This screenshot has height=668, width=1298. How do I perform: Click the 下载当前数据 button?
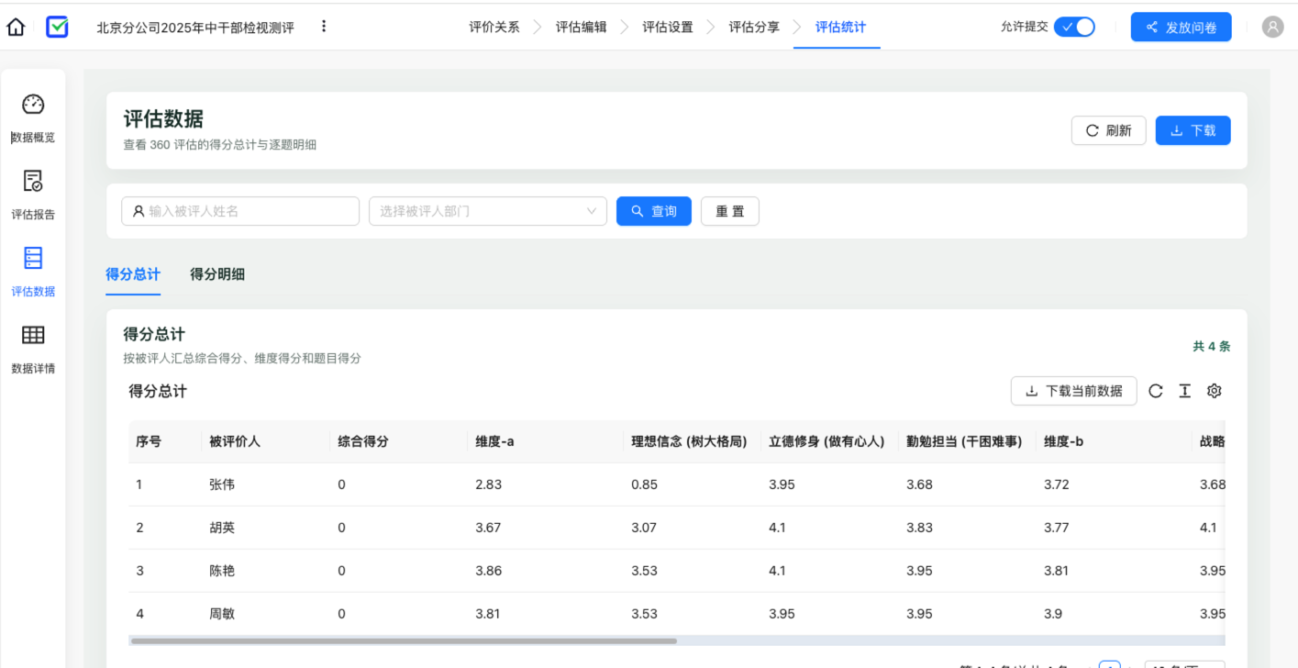coord(1074,391)
